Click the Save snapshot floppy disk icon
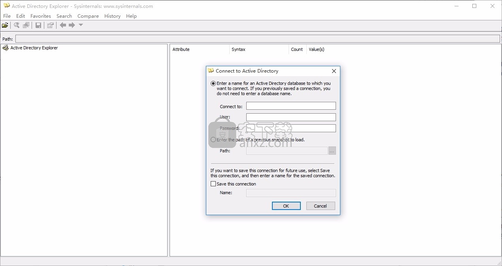502x266 pixels. [38, 25]
